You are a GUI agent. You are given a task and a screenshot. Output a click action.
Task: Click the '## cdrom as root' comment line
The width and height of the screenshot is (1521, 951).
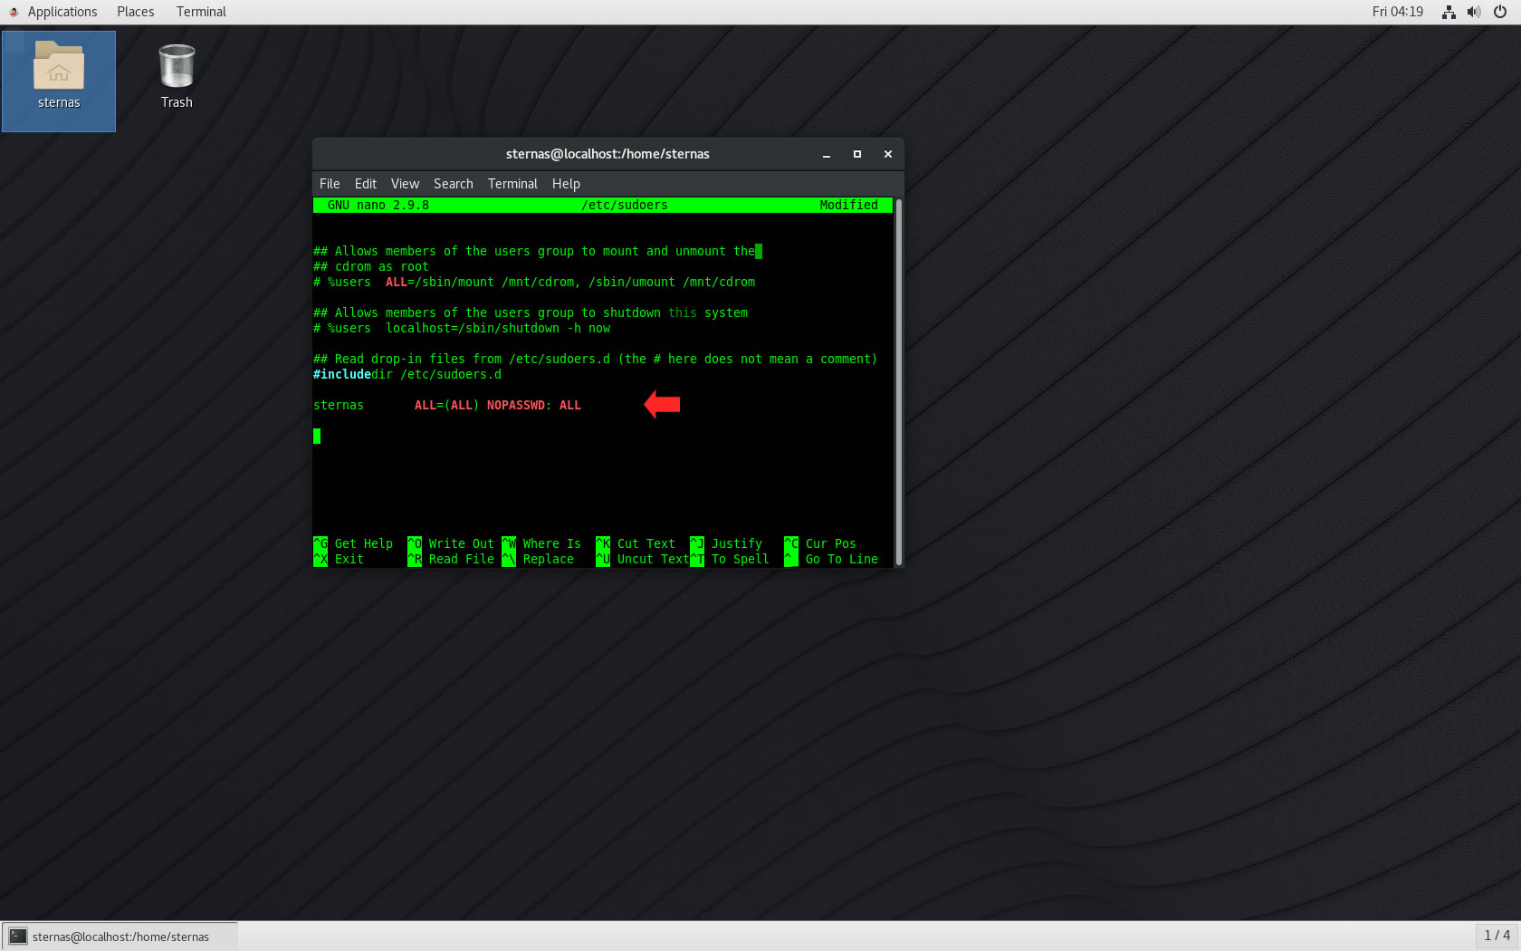tap(371, 267)
